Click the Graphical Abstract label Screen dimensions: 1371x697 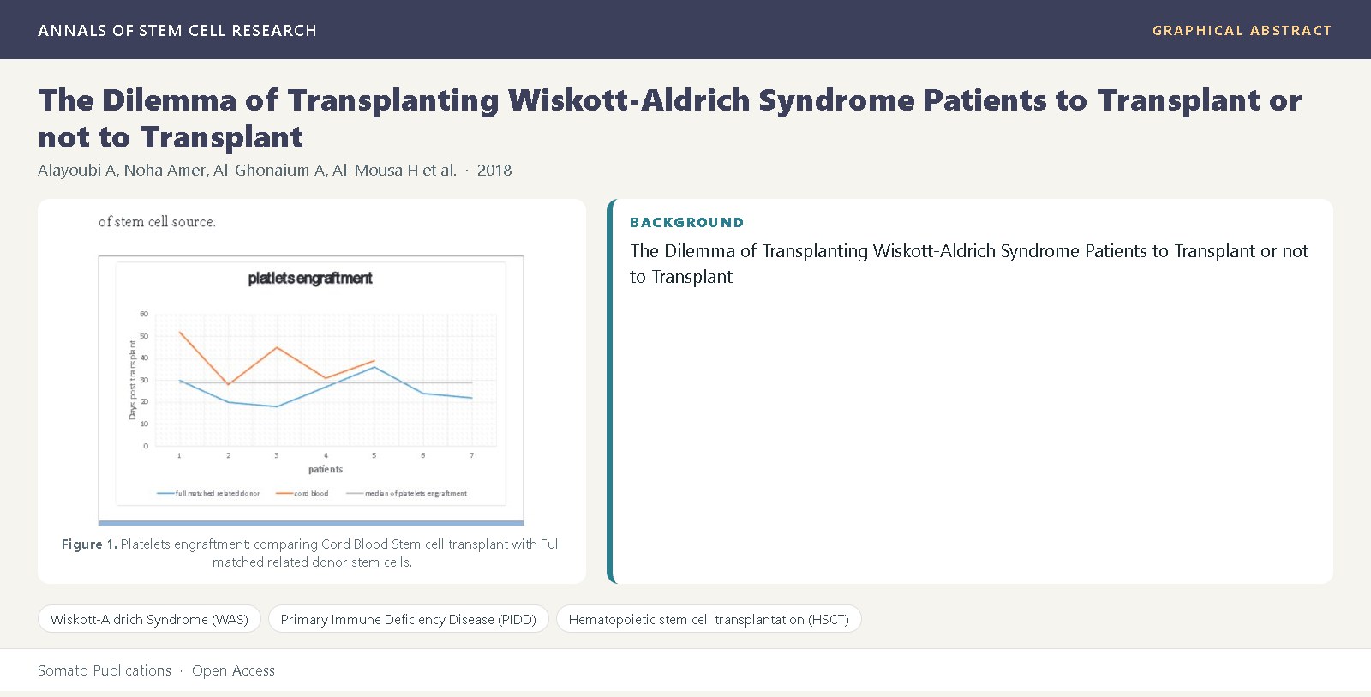[x=1242, y=30]
